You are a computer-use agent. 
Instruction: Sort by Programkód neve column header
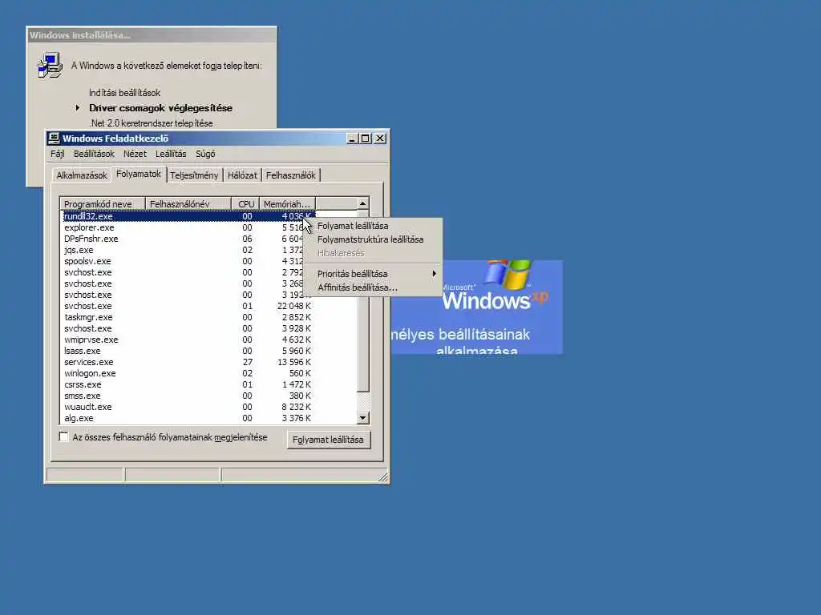coord(103,204)
